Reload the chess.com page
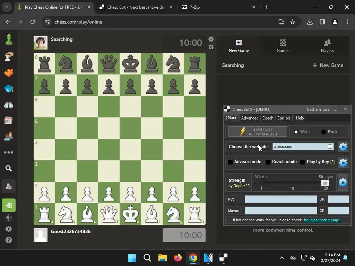Image resolution: width=355 pixels, height=266 pixels. click(33, 22)
